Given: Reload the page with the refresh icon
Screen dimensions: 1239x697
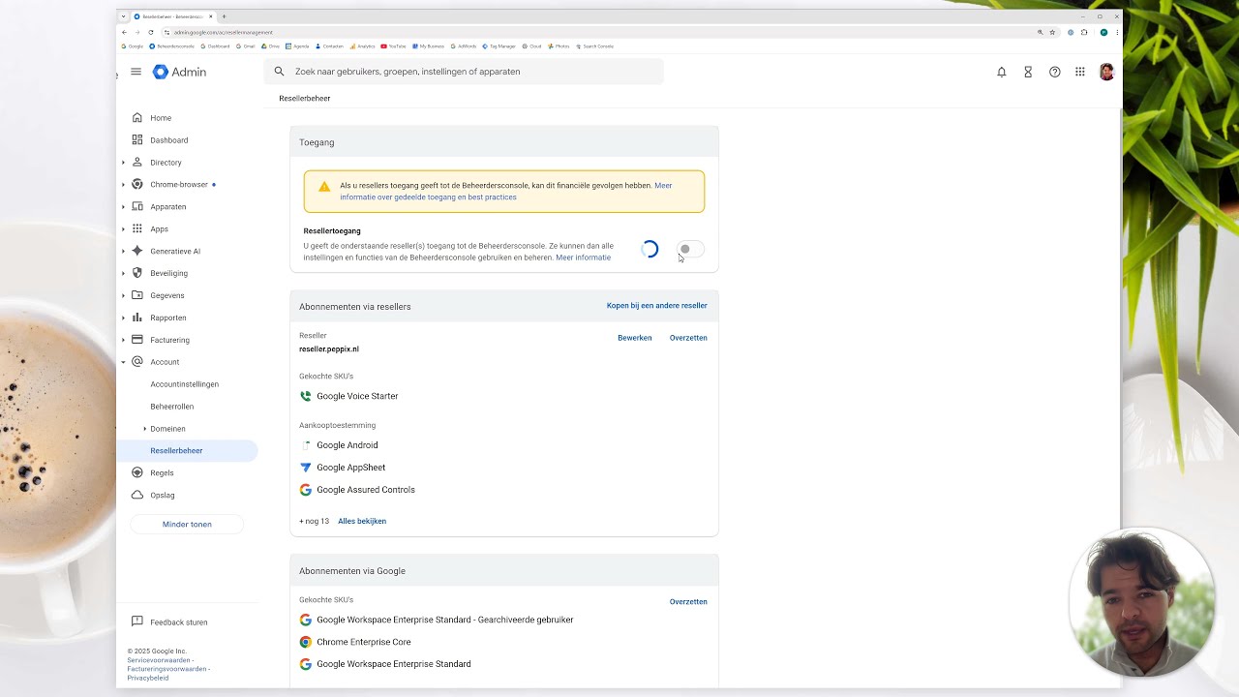Looking at the screenshot, I should pos(151,32).
